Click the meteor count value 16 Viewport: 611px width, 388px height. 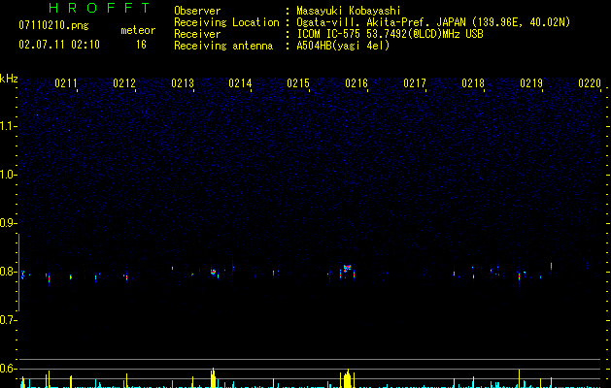pos(141,45)
